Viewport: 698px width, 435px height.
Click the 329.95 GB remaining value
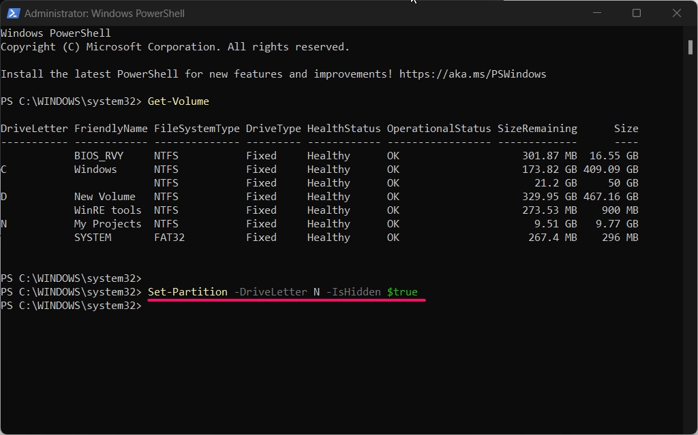549,197
